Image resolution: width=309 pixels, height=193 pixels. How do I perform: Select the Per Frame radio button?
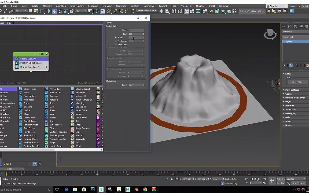click(116, 41)
